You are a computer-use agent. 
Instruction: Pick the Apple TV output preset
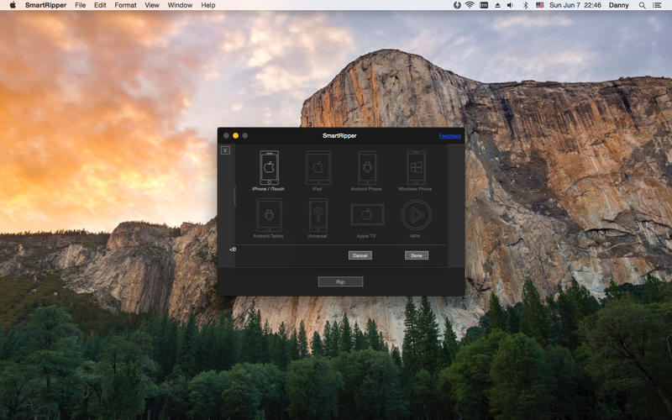click(x=366, y=215)
